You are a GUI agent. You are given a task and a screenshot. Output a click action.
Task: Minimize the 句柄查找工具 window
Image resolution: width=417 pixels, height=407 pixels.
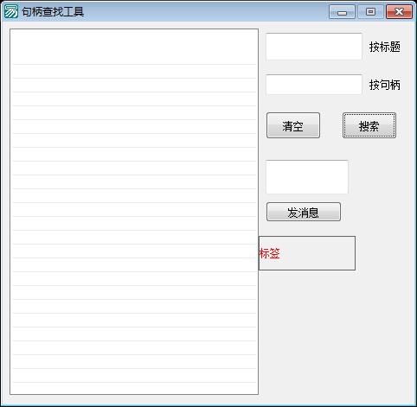[x=342, y=12]
